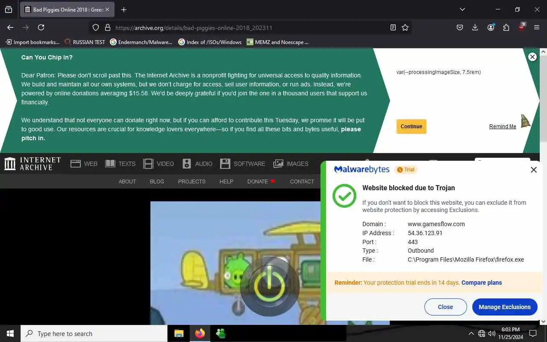Open Index of /ISOs/Windows bookmark
This screenshot has width=547, height=342.
(x=210, y=42)
